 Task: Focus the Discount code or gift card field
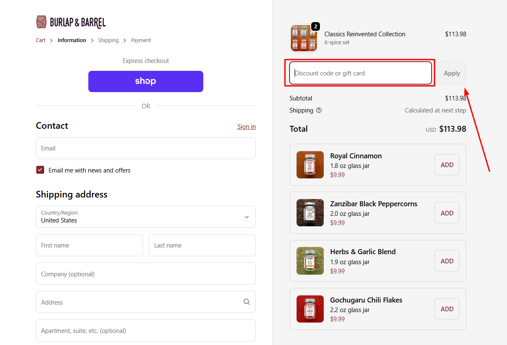[x=360, y=73]
